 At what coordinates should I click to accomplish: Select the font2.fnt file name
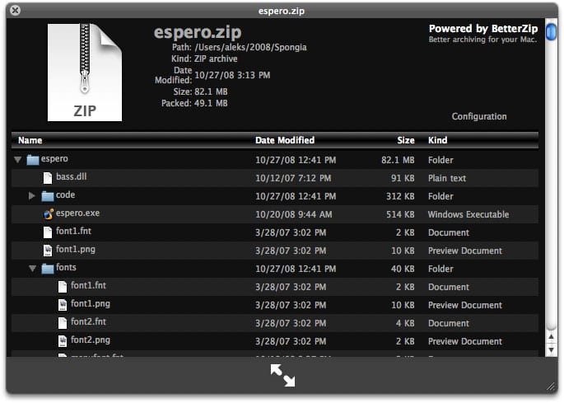(88, 321)
